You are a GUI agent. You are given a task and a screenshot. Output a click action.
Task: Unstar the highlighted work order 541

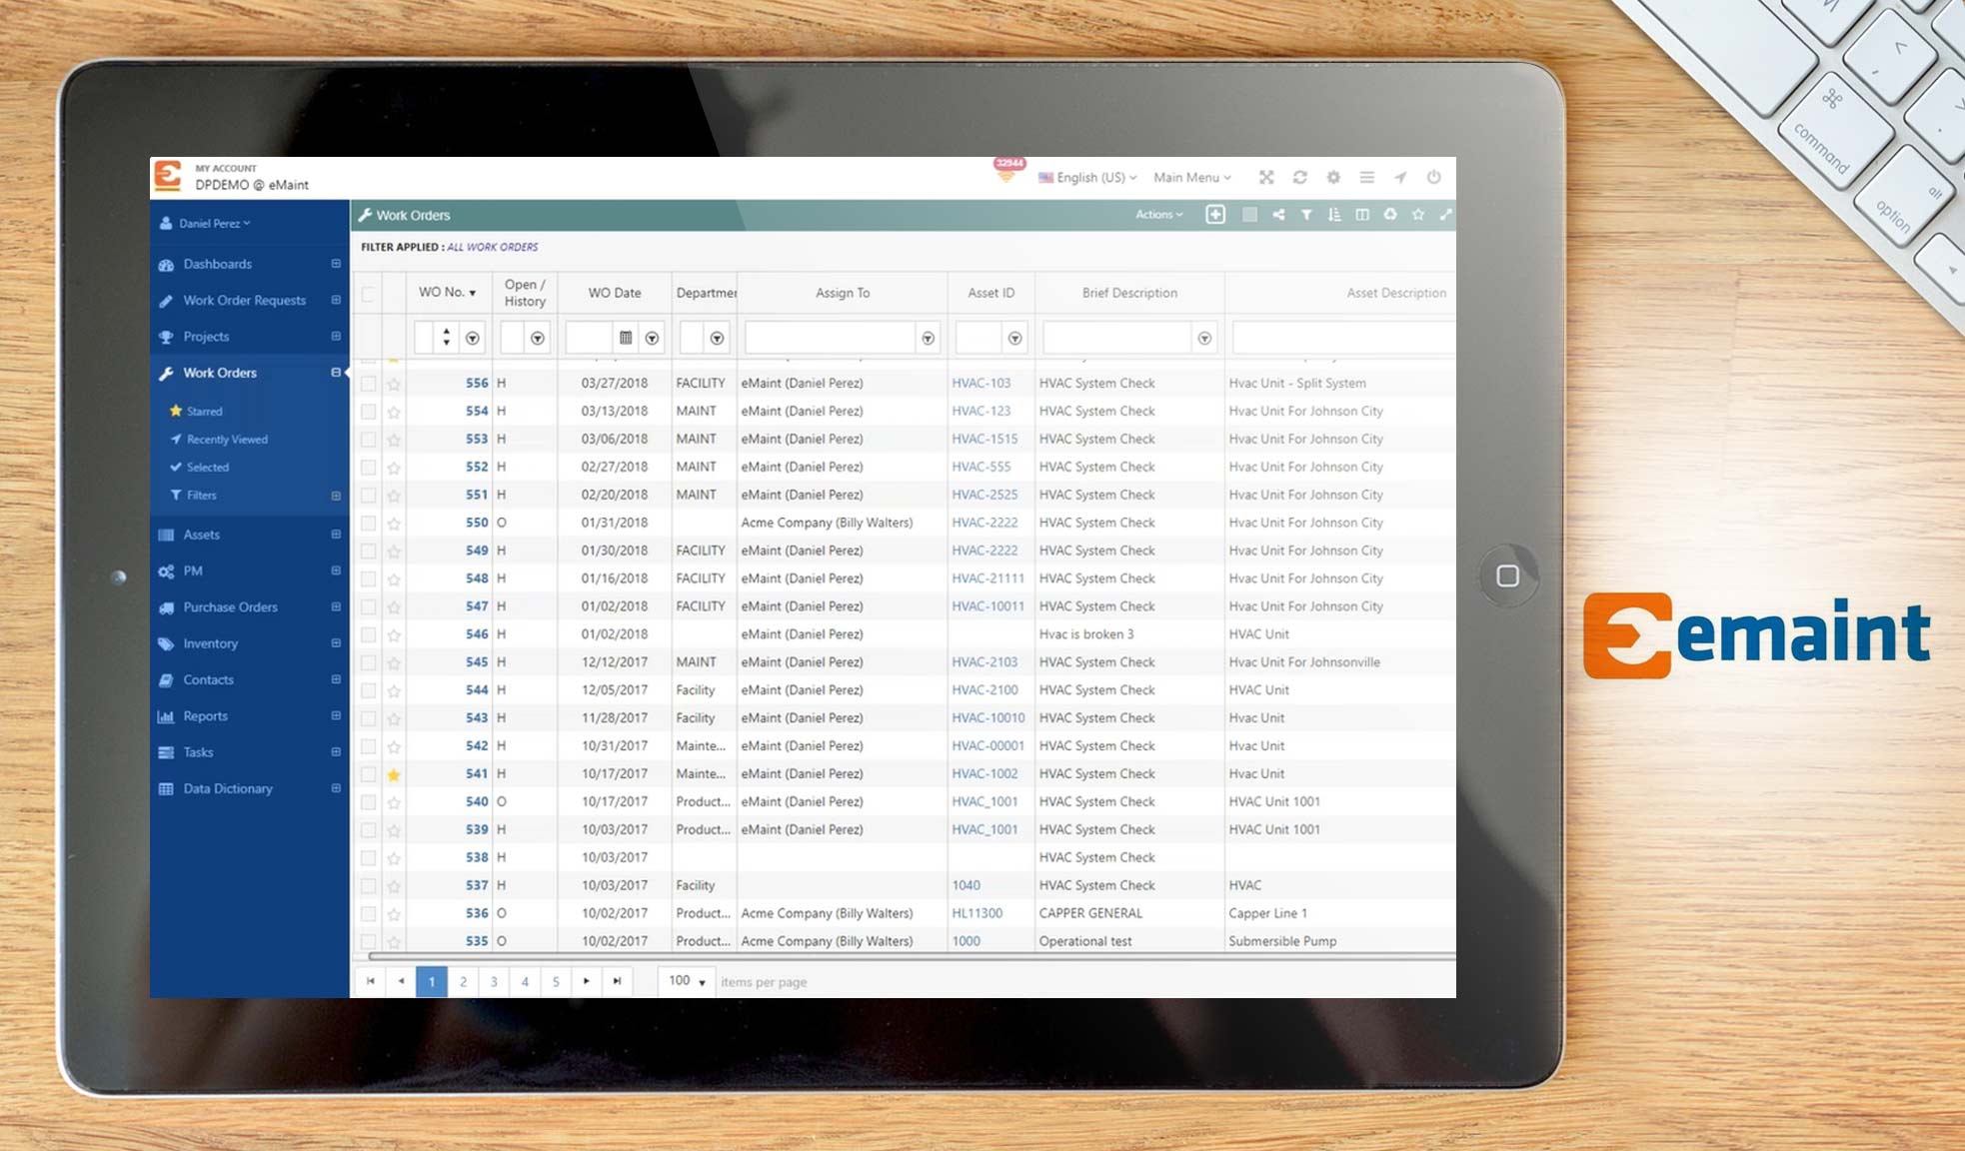point(394,773)
